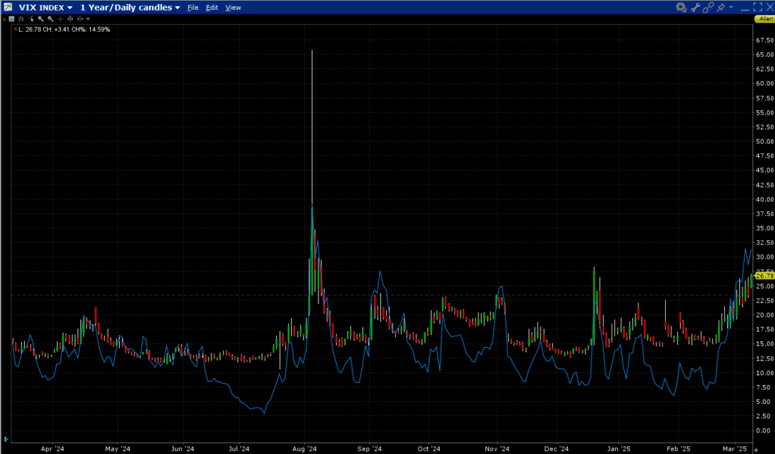Close the L: 26.78 quote legend
775x454 pixels.
click(x=15, y=29)
